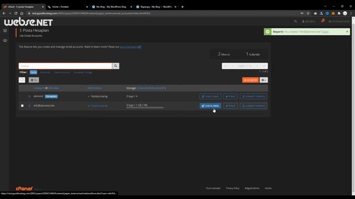Toggle the select-all accounts checkbox
This screenshot has width=355, height=199.
coord(22,80)
